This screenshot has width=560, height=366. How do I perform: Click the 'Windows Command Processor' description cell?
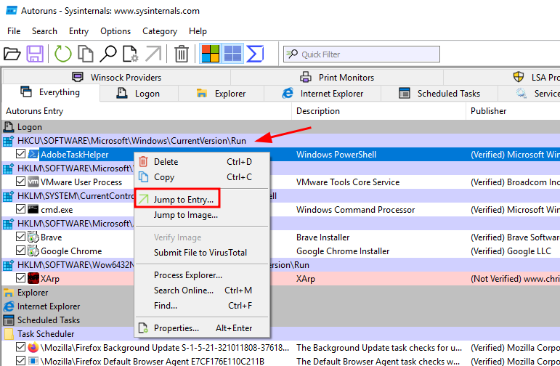pyautogui.click(x=355, y=210)
